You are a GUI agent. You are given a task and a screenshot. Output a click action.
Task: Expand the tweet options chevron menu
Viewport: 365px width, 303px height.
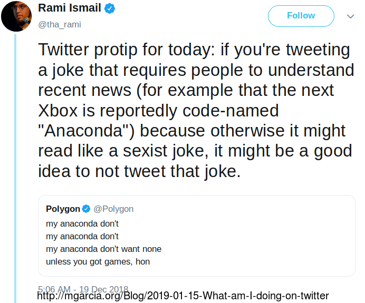tap(350, 16)
